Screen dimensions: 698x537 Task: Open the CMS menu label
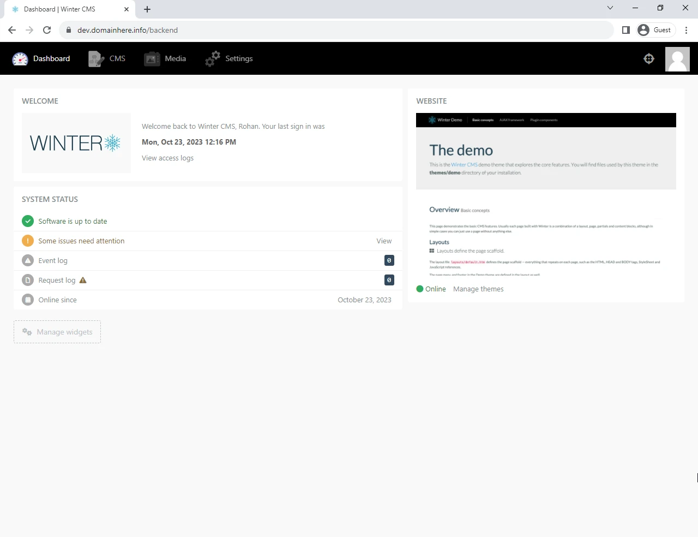(117, 58)
